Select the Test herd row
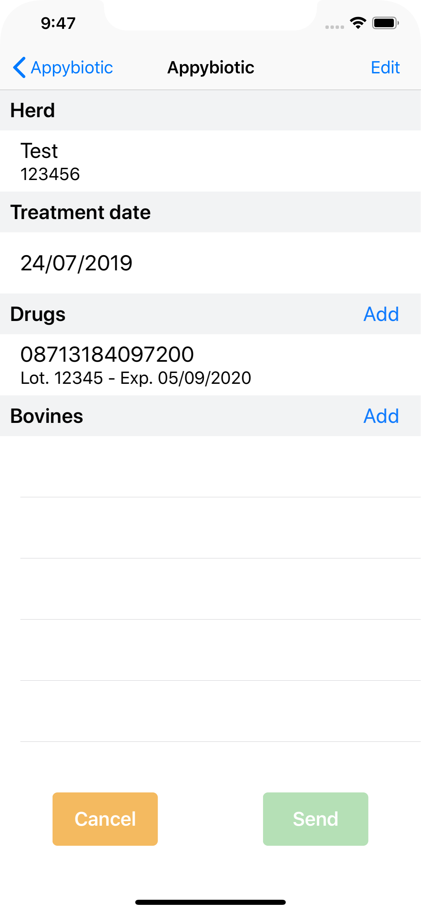 point(210,161)
